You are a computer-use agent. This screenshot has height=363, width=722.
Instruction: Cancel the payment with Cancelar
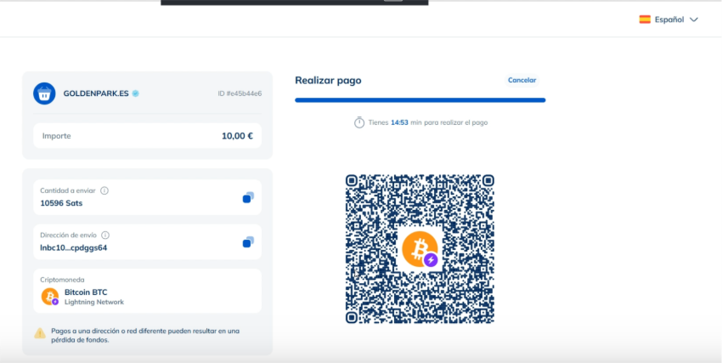tap(522, 80)
